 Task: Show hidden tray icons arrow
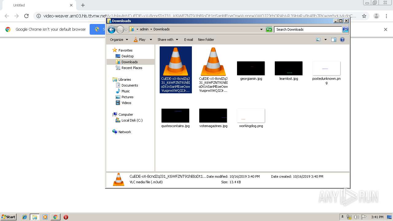click(342, 217)
